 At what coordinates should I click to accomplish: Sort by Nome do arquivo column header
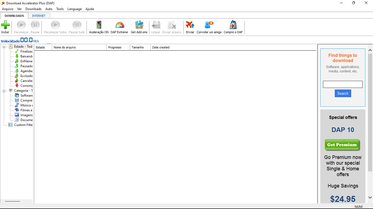[x=79, y=47]
